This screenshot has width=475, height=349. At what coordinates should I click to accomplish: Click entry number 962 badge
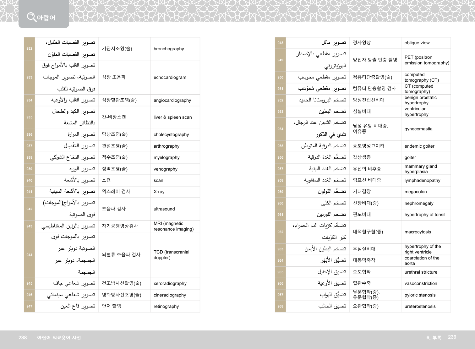[280, 232]
